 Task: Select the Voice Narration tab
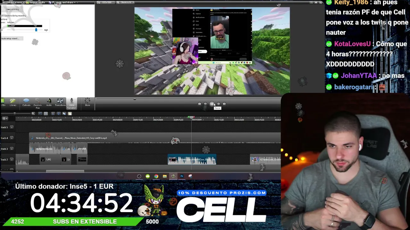coord(71,103)
